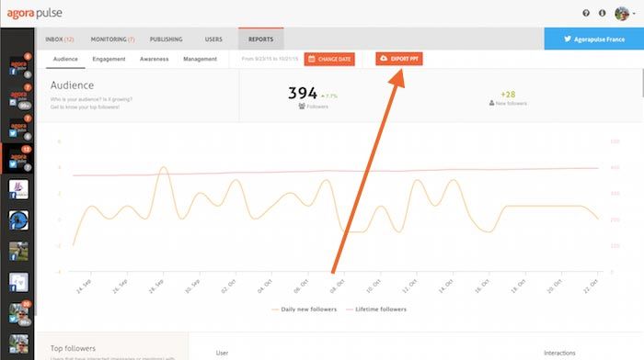
Task: Toggle Daily new followers legend series
Action: coord(304,309)
